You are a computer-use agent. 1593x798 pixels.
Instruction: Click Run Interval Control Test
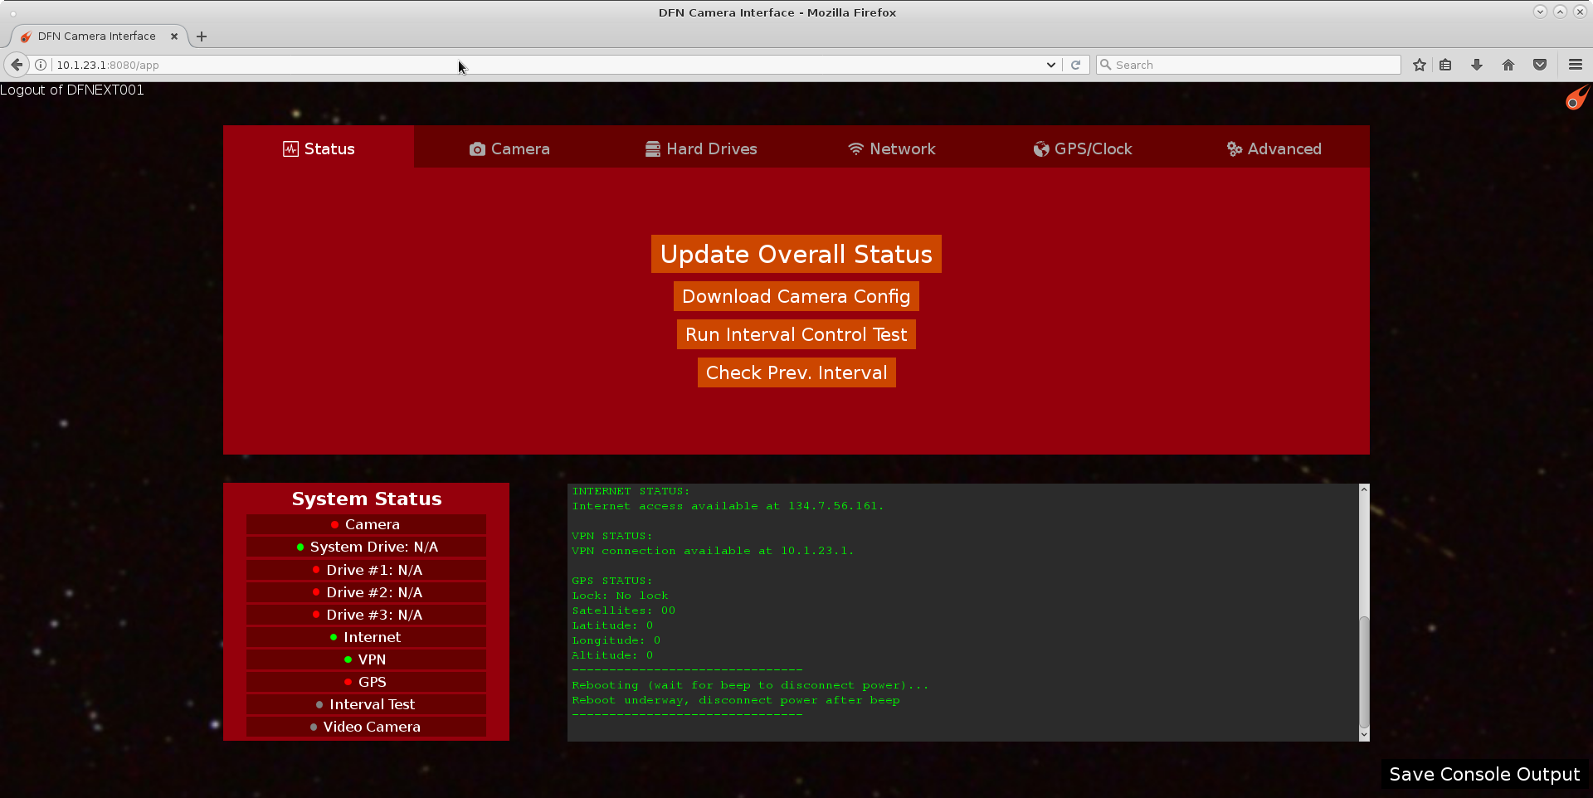[x=796, y=334]
